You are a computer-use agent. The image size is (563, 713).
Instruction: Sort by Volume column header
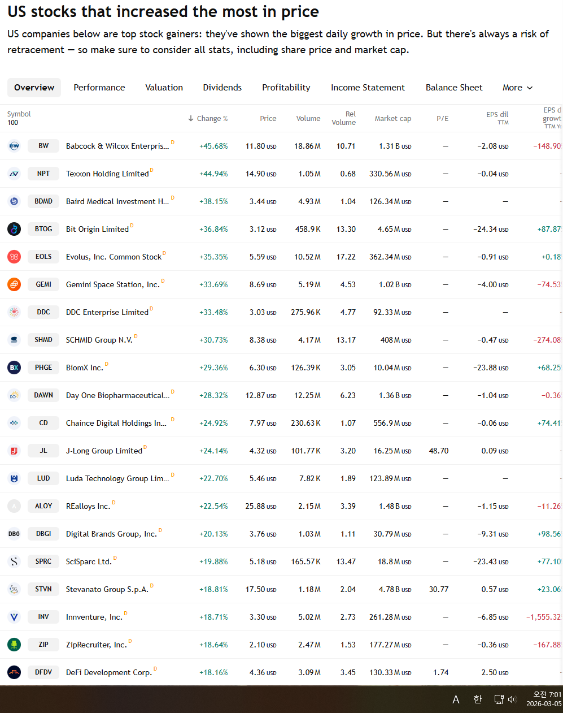(x=308, y=119)
